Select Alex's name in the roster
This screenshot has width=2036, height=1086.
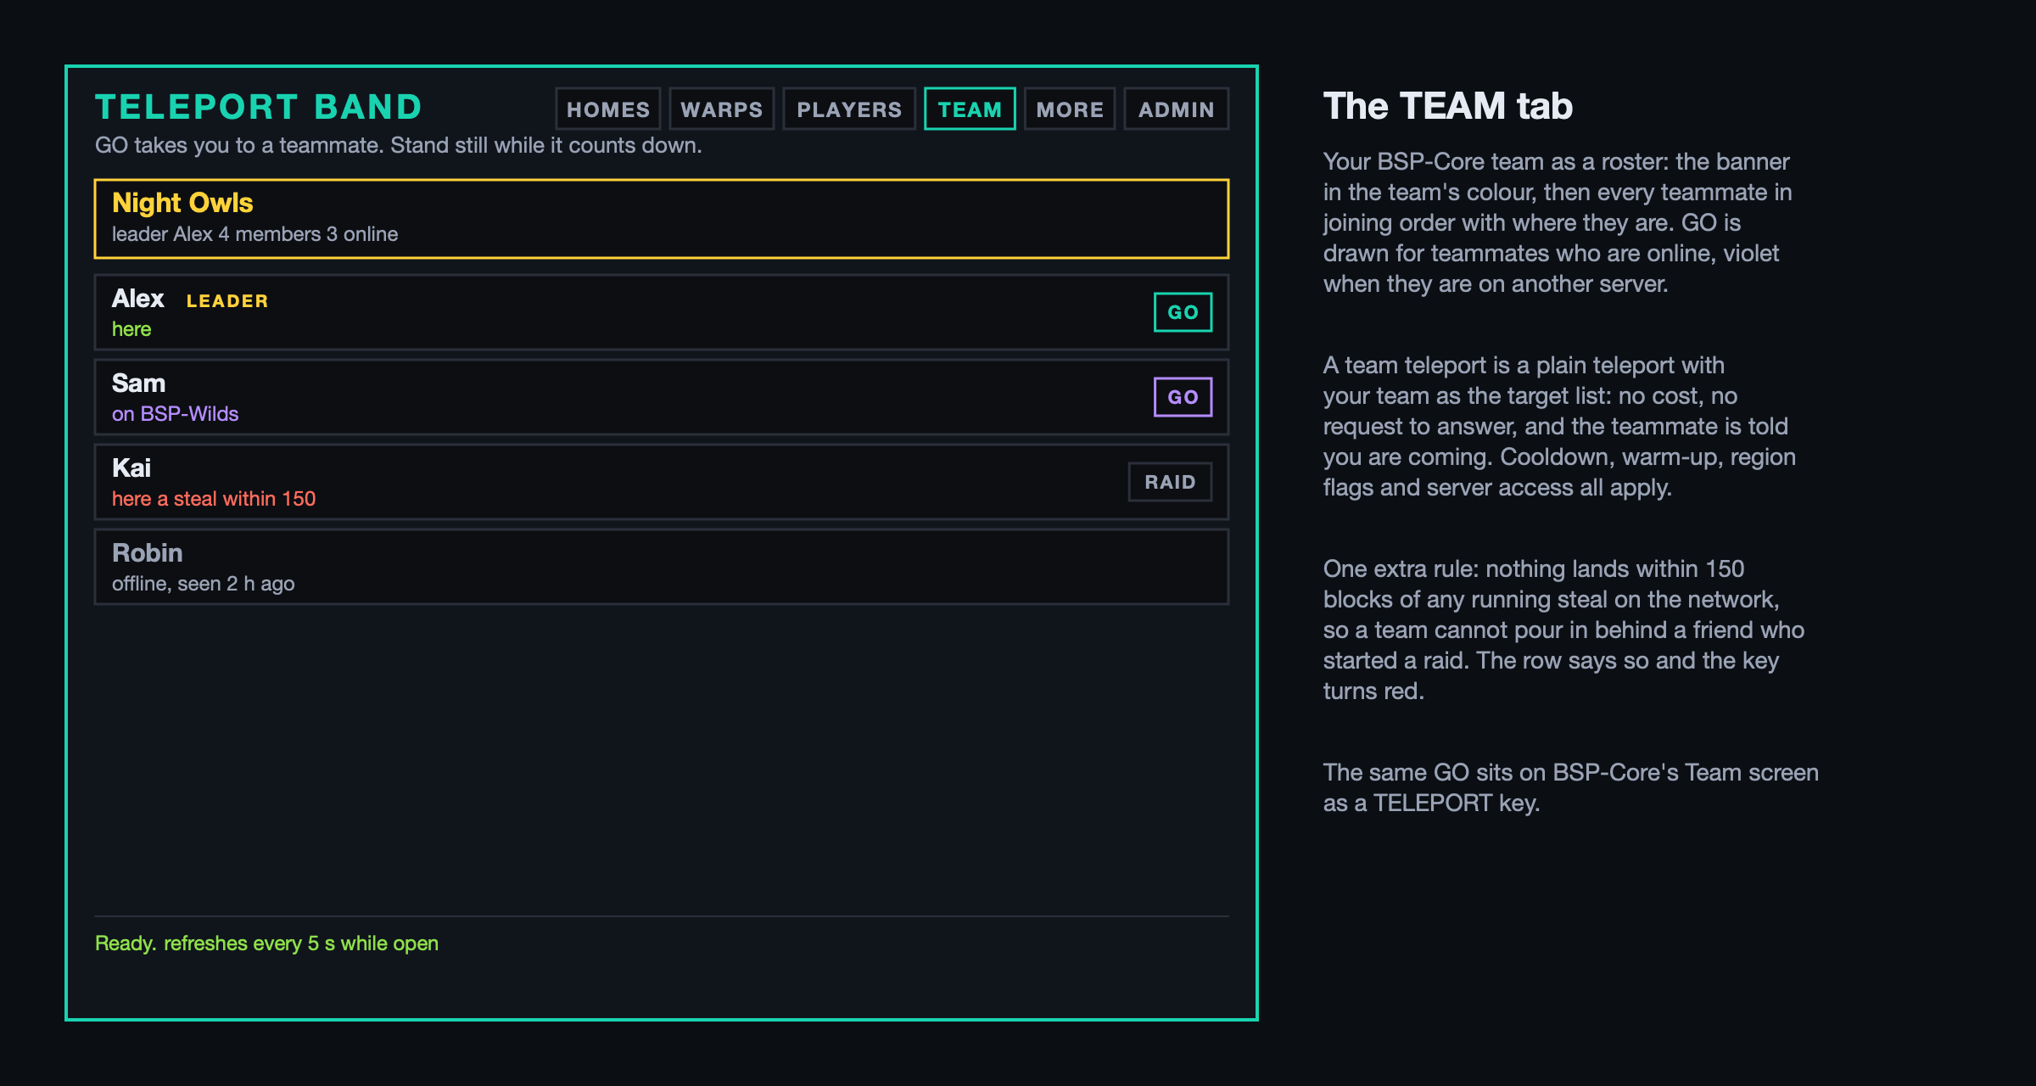tap(137, 299)
